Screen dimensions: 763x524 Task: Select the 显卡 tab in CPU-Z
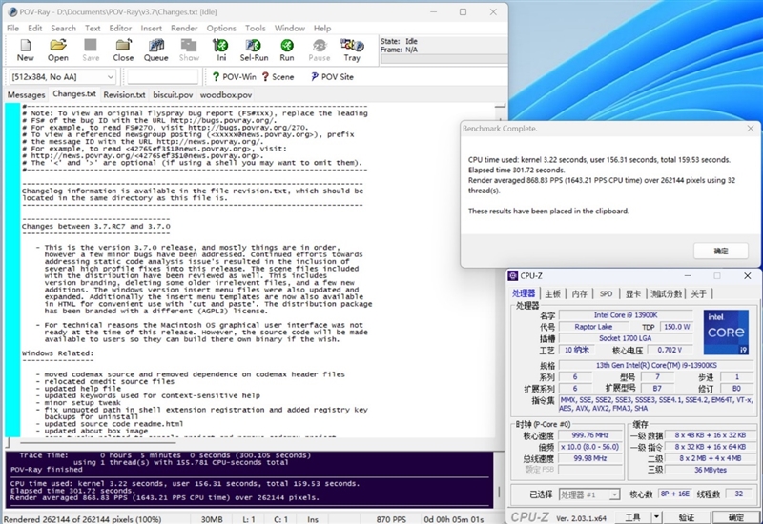[x=632, y=293]
